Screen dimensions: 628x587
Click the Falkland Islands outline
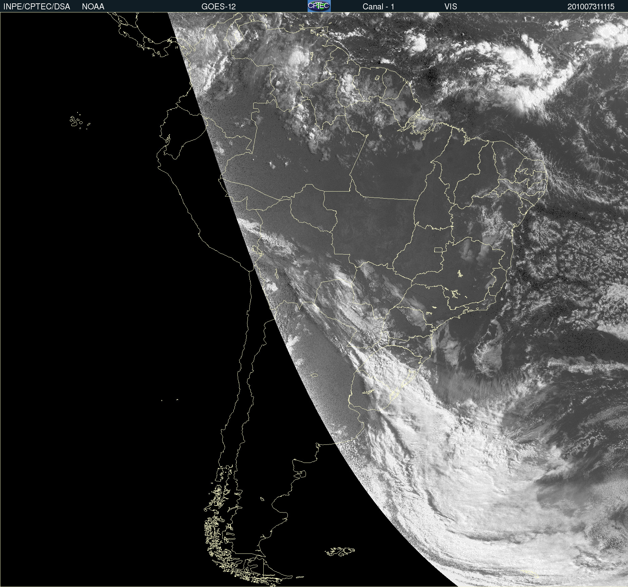pos(340,551)
